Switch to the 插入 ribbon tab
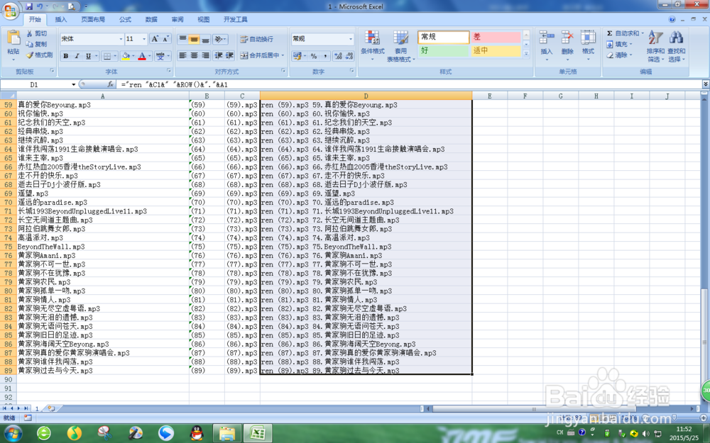710x443 pixels. click(x=60, y=20)
